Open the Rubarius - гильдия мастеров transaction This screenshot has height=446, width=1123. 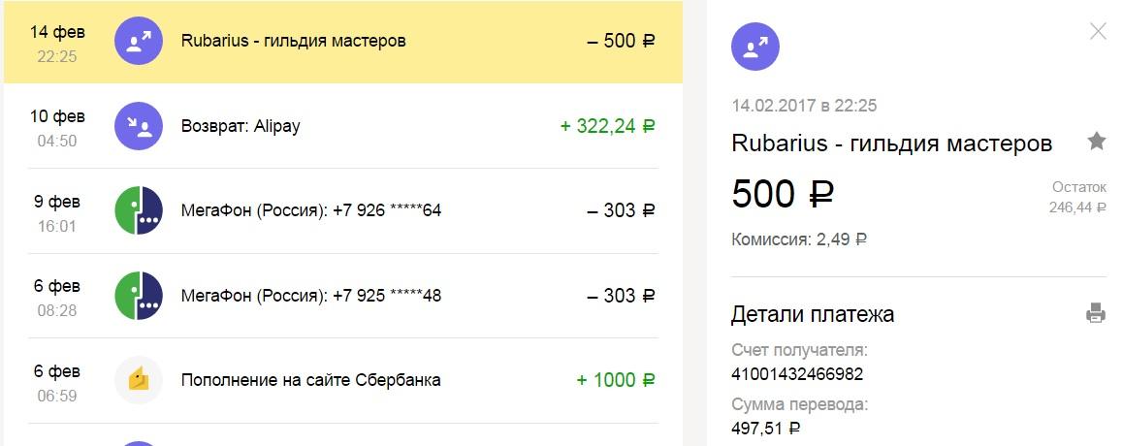coord(293,42)
